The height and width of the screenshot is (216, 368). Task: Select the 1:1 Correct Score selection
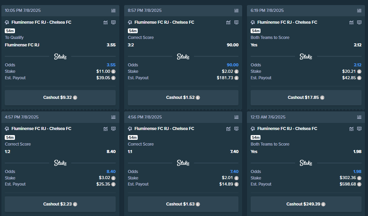tap(130, 152)
